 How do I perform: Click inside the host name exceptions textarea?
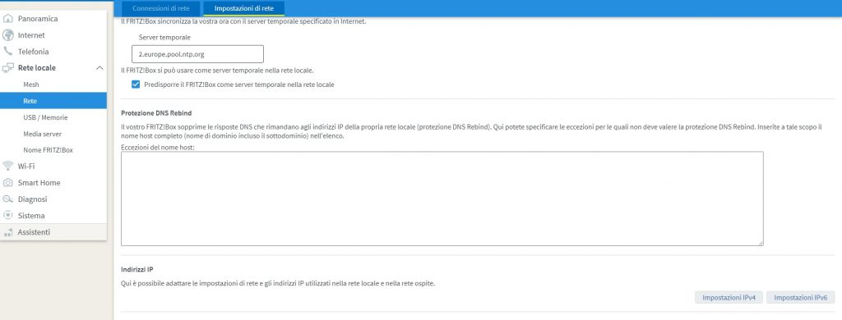click(x=442, y=199)
